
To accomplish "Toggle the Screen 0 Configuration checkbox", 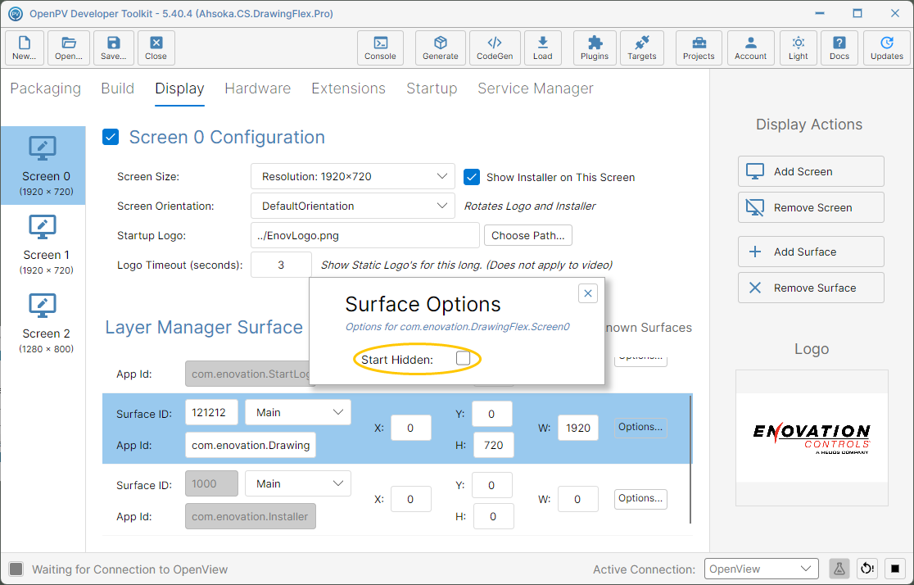I will 111,137.
